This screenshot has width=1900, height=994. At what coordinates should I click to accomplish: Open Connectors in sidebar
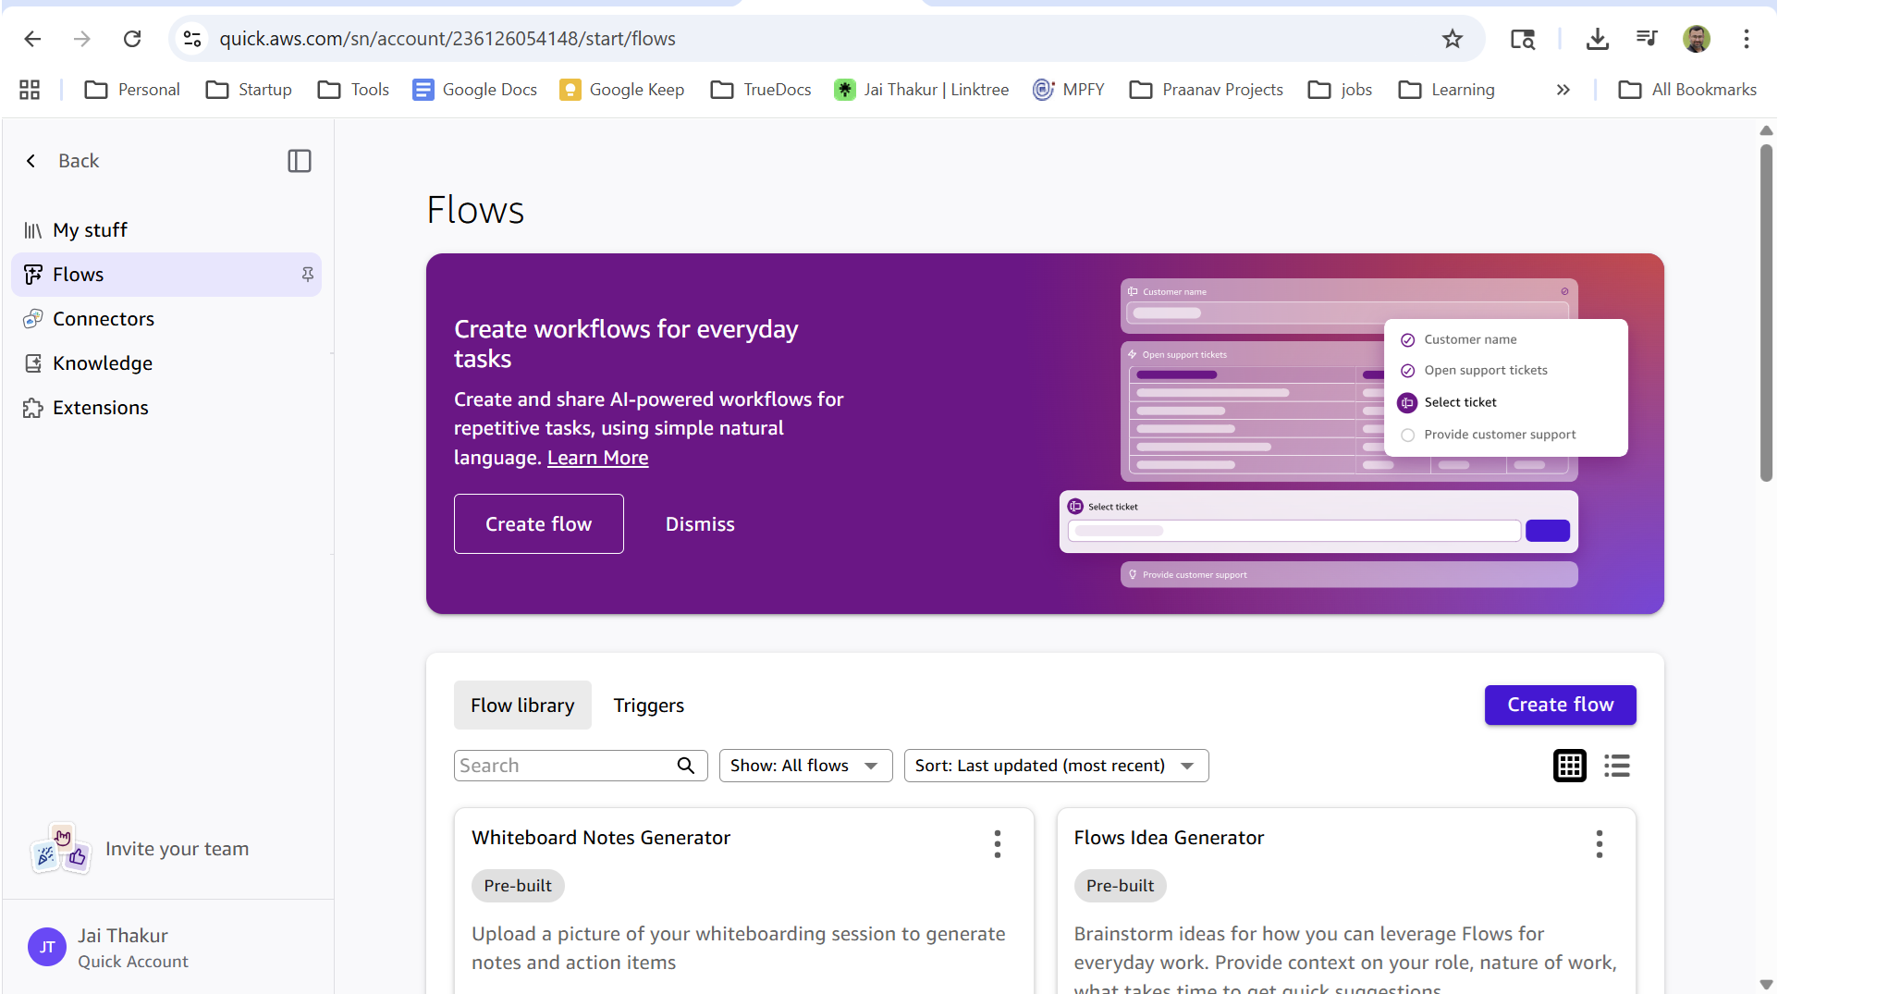pos(166,319)
